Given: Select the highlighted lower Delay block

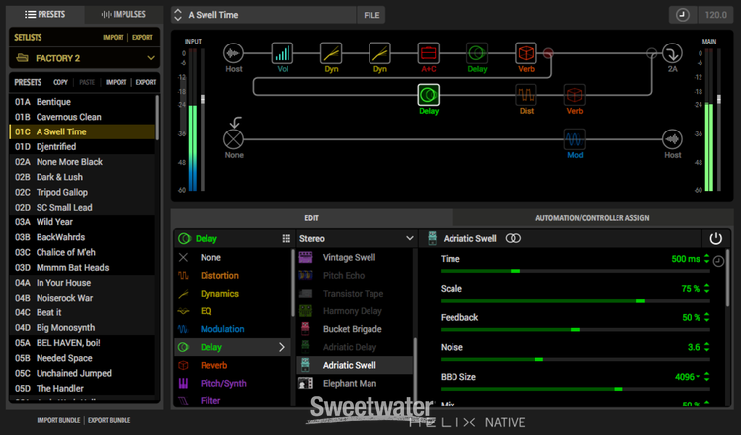Looking at the screenshot, I should [429, 95].
